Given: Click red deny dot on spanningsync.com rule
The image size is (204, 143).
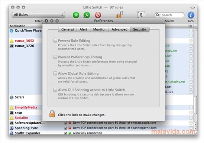Looking at the screenshot, I should 70,128.
